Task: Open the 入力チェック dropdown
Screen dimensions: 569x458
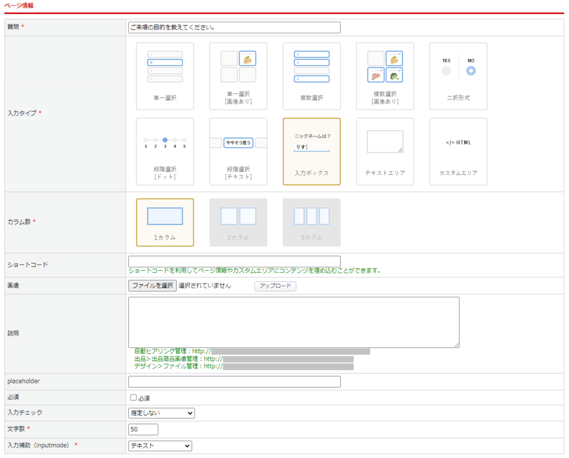Action: [161, 413]
